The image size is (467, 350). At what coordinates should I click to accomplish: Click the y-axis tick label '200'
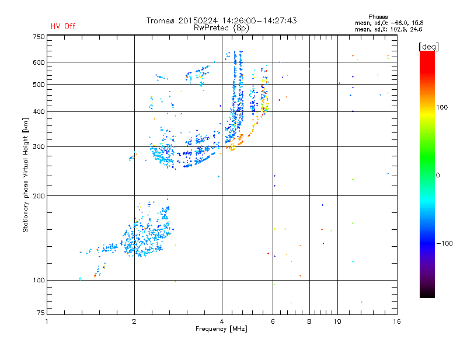(39, 196)
